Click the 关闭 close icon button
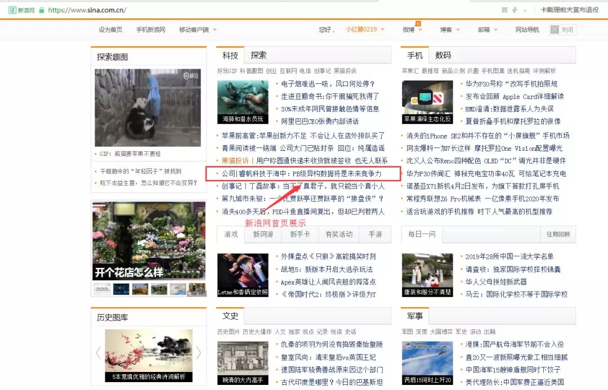Image resolution: width=608 pixels, height=390 pixels. pyautogui.click(x=562, y=30)
